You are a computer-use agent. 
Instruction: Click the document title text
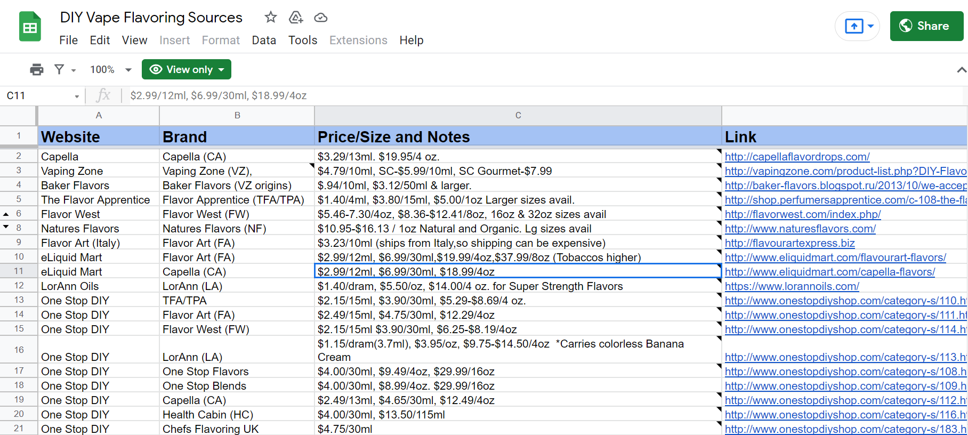(151, 18)
